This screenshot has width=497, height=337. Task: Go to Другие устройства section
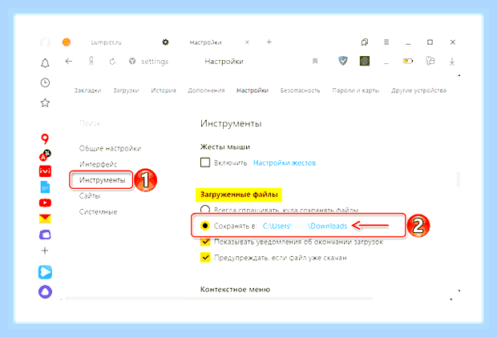coord(418,90)
